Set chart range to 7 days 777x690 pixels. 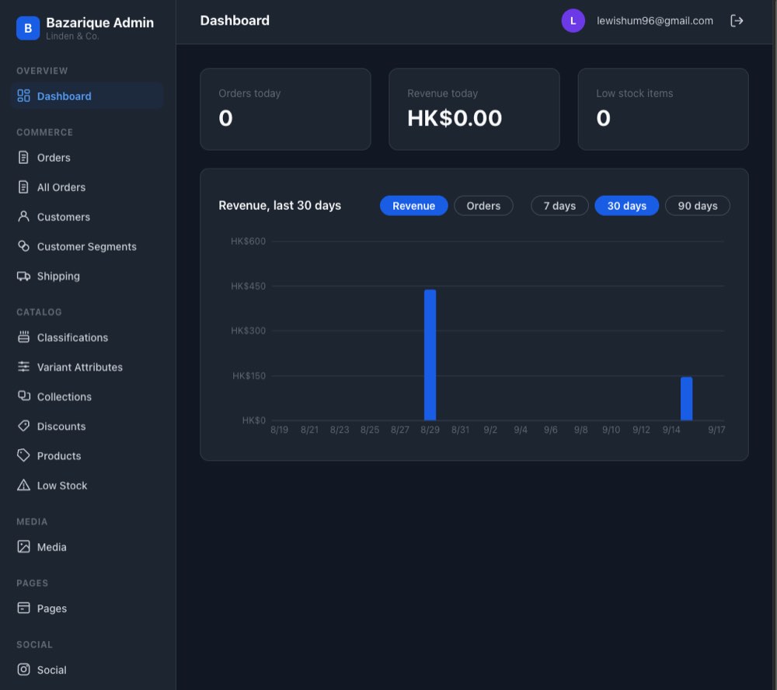[x=559, y=206]
